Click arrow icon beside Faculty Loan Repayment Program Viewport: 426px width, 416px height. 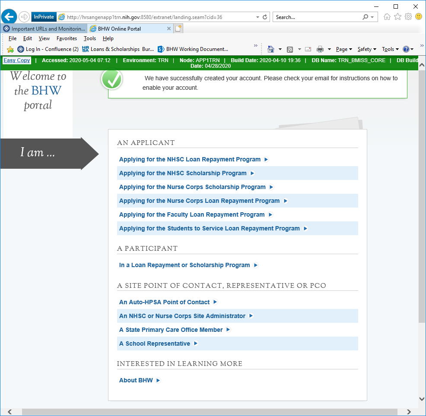tap(270, 214)
